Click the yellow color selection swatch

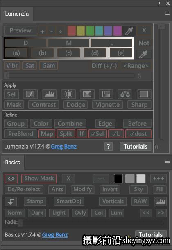[x=81, y=31]
